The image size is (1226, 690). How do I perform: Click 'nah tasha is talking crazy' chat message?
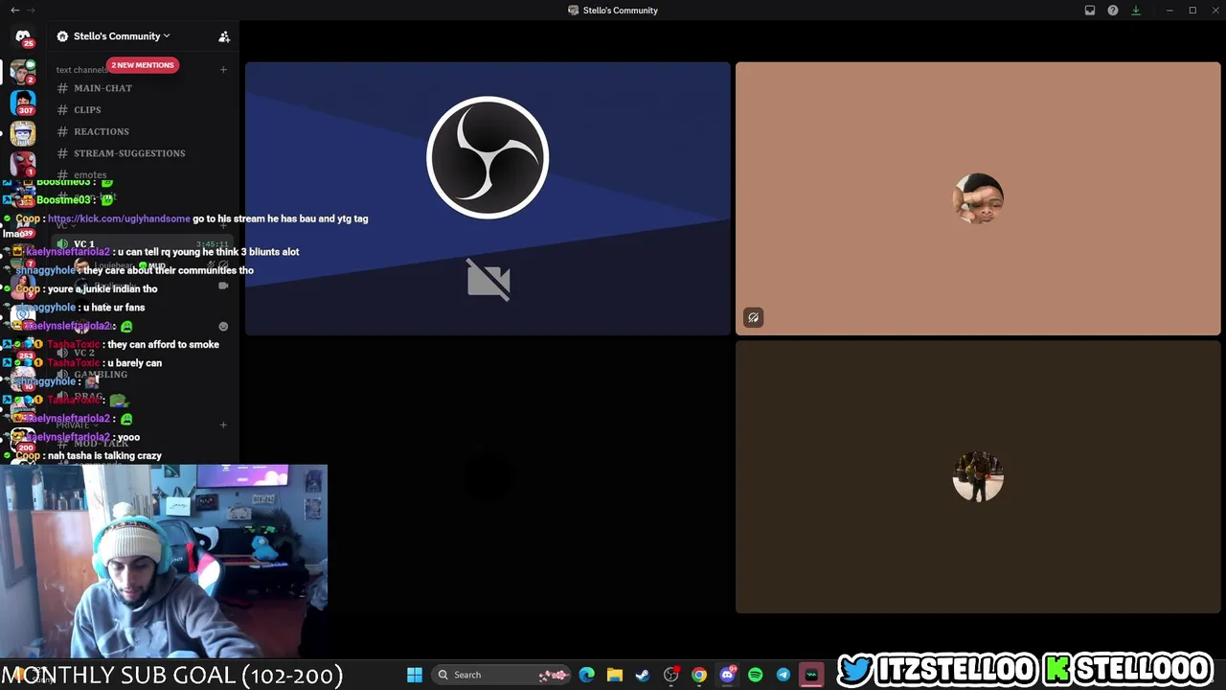coord(104,456)
